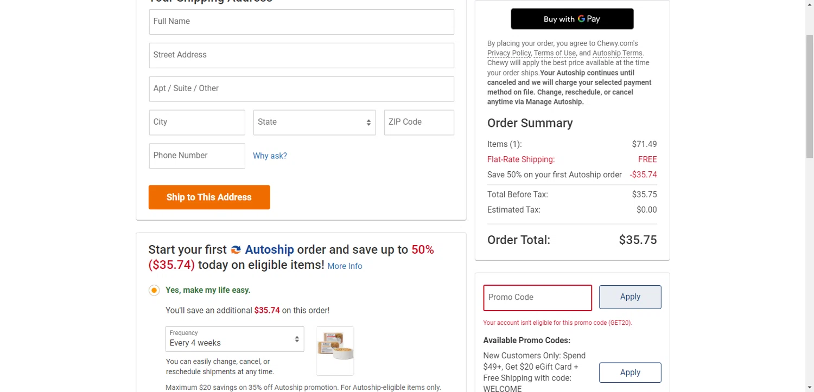Open the State dropdown
This screenshot has height=392, width=814.
pyautogui.click(x=314, y=123)
